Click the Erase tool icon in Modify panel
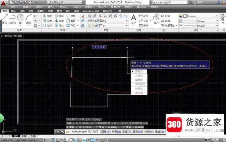Image resolution: width=226 pixels, height=142 pixels. (83, 16)
